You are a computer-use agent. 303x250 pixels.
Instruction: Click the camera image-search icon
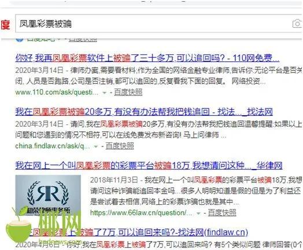(297, 24)
